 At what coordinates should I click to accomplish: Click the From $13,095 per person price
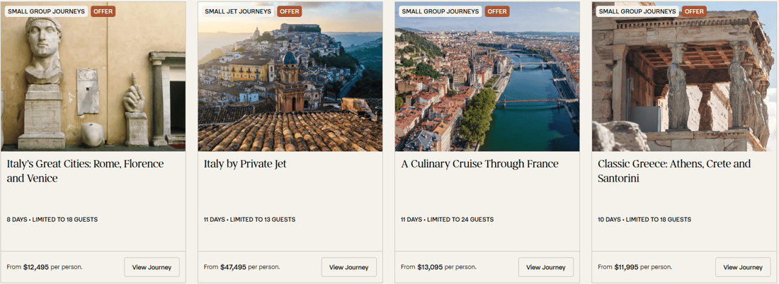tap(438, 267)
